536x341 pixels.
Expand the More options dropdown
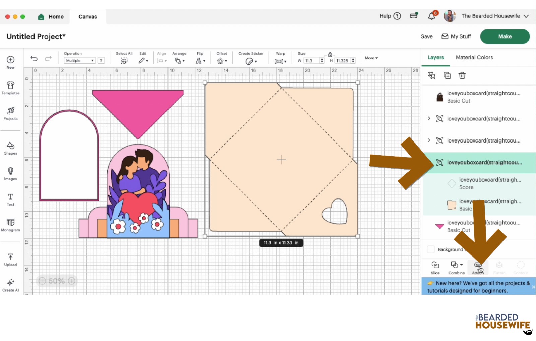pos(371,58)
